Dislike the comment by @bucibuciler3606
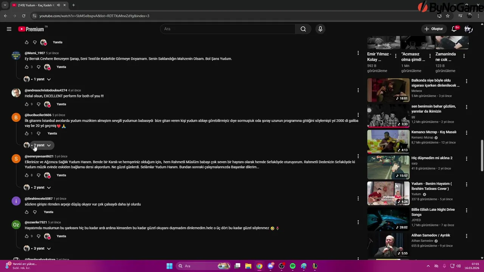The width and height of the screenshot is (484, 272). [x=39, y=133]
